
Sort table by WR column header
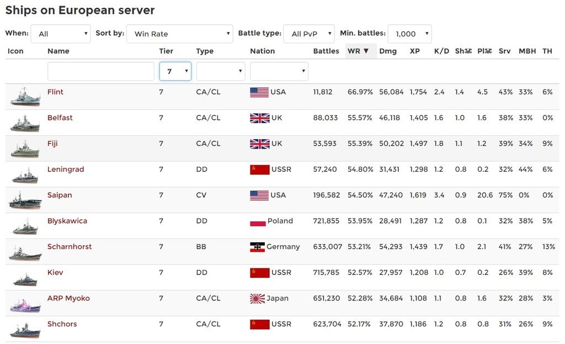(354, 51)
